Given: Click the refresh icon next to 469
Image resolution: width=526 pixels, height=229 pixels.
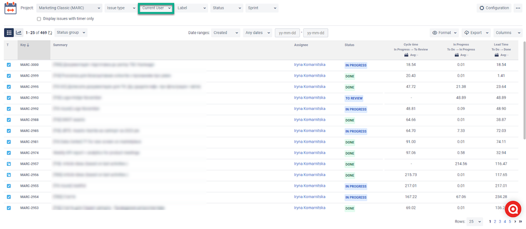Looking at the screenshot, I should tap(50, 33).
